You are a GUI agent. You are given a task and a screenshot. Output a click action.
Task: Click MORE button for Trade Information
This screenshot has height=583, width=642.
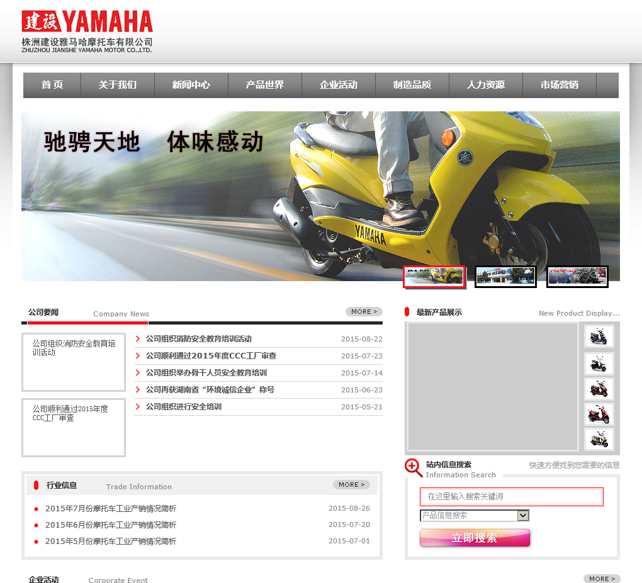(x=351, y=484)
